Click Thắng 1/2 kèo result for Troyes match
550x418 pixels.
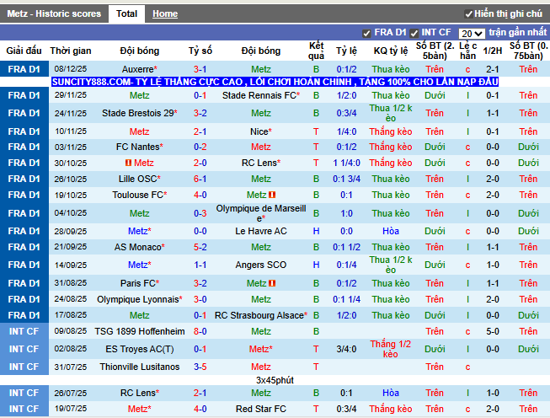[391, 349]
